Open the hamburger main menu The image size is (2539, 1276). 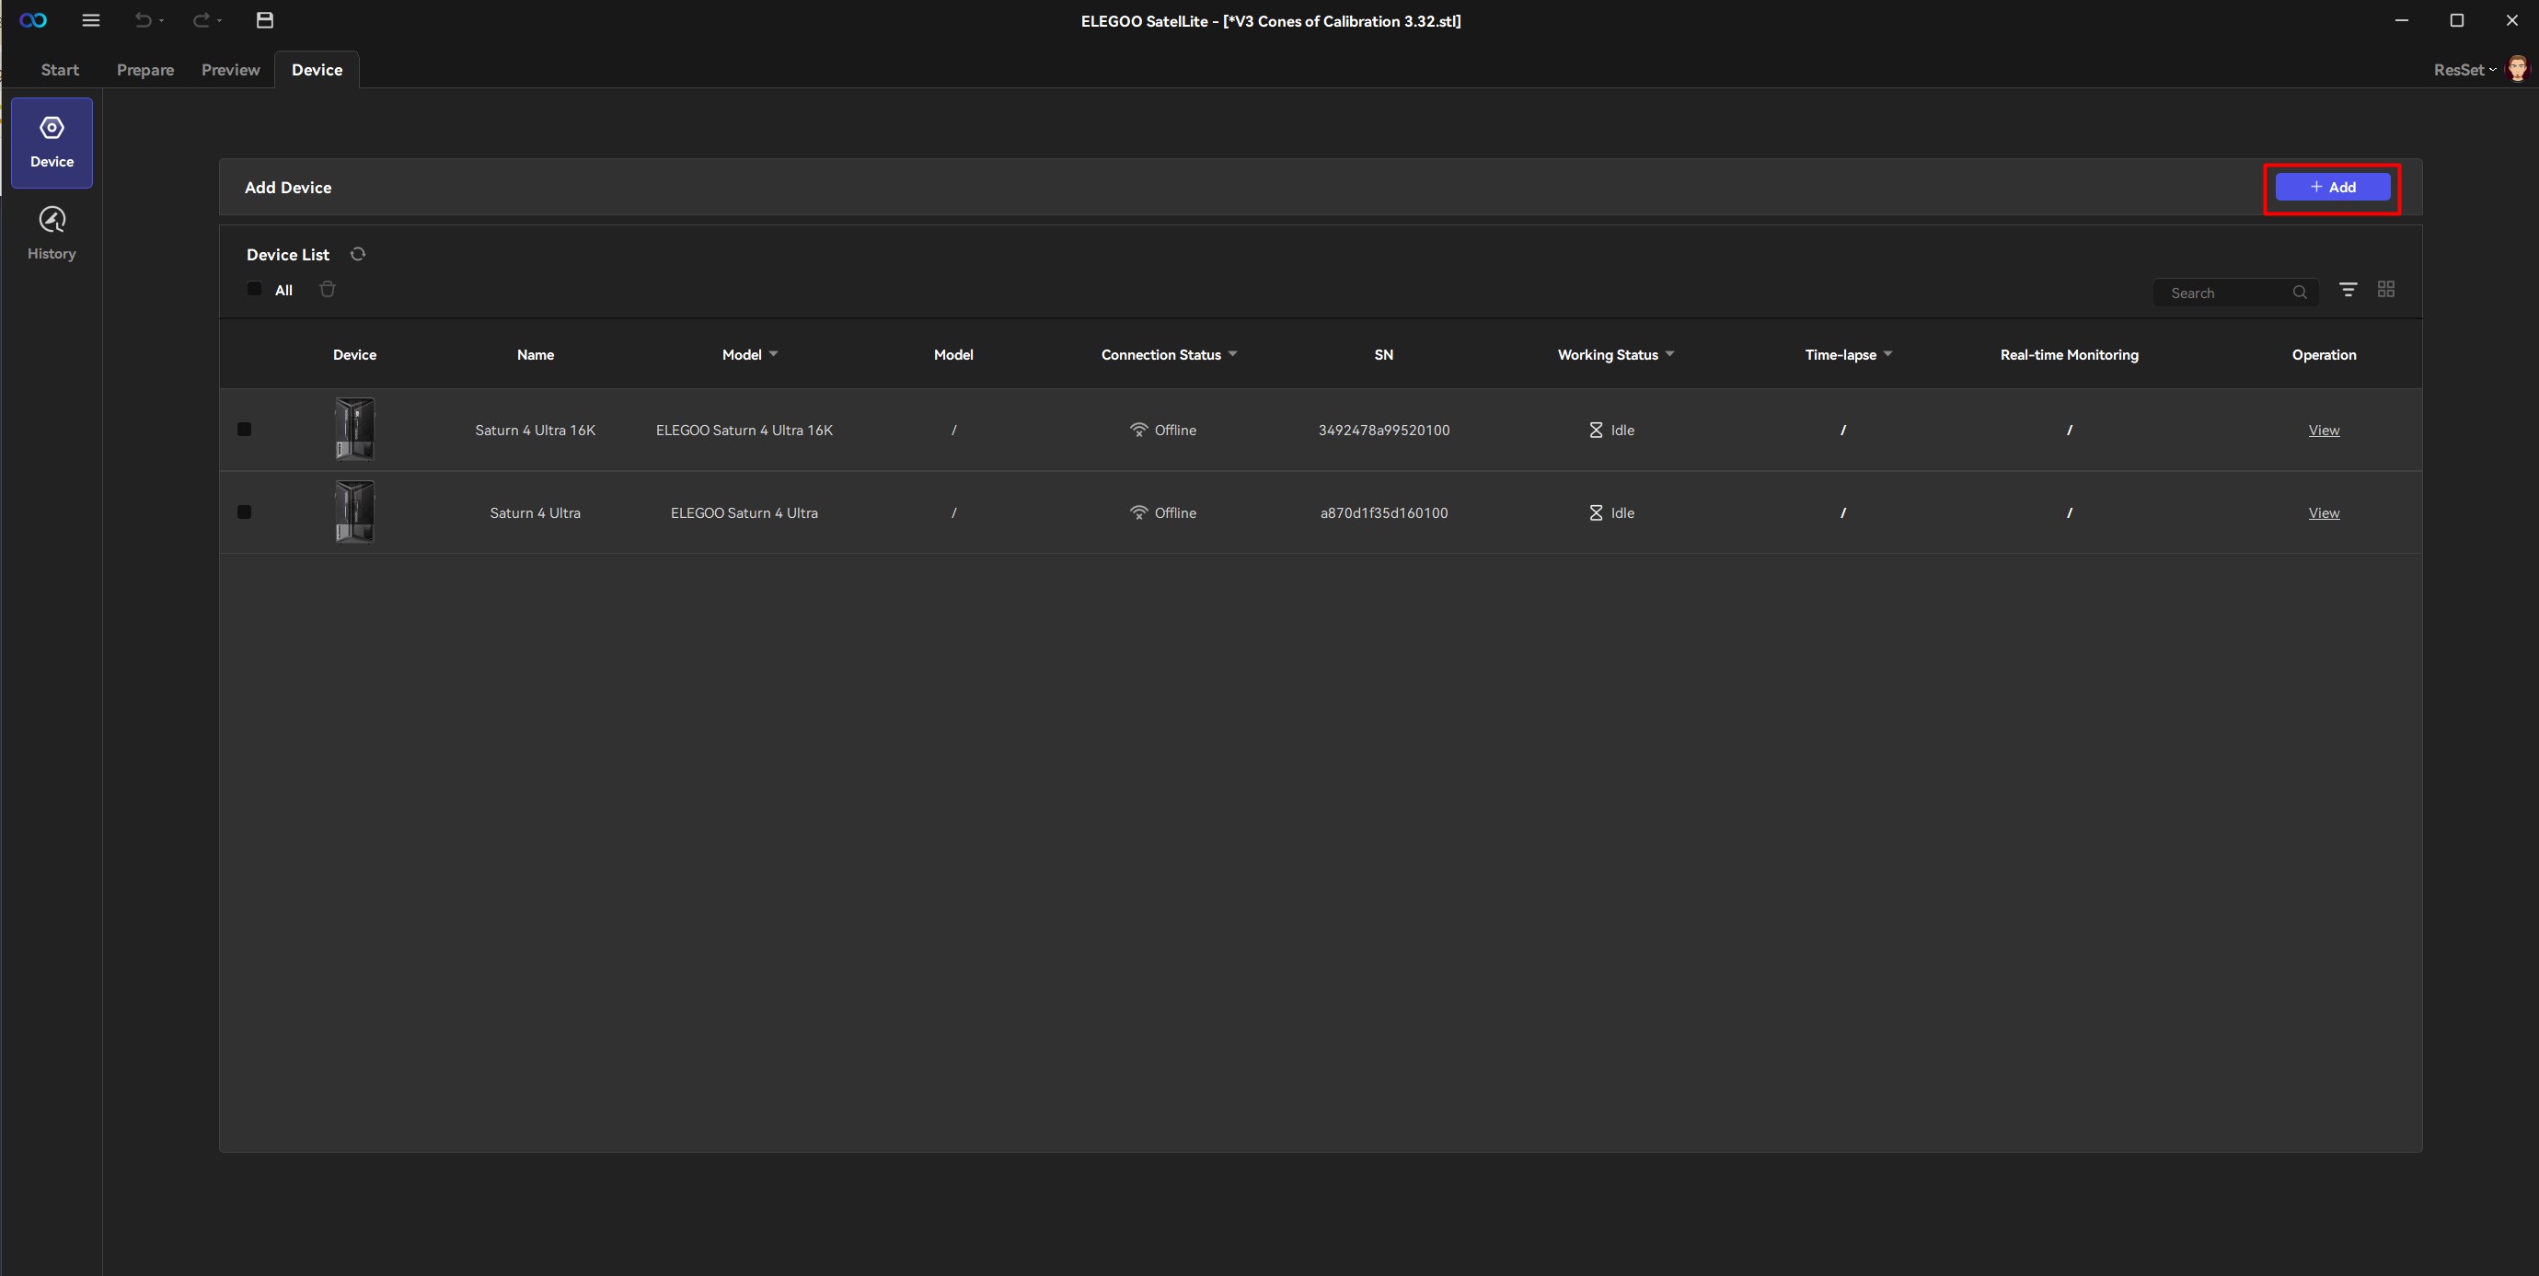(91, 20)
